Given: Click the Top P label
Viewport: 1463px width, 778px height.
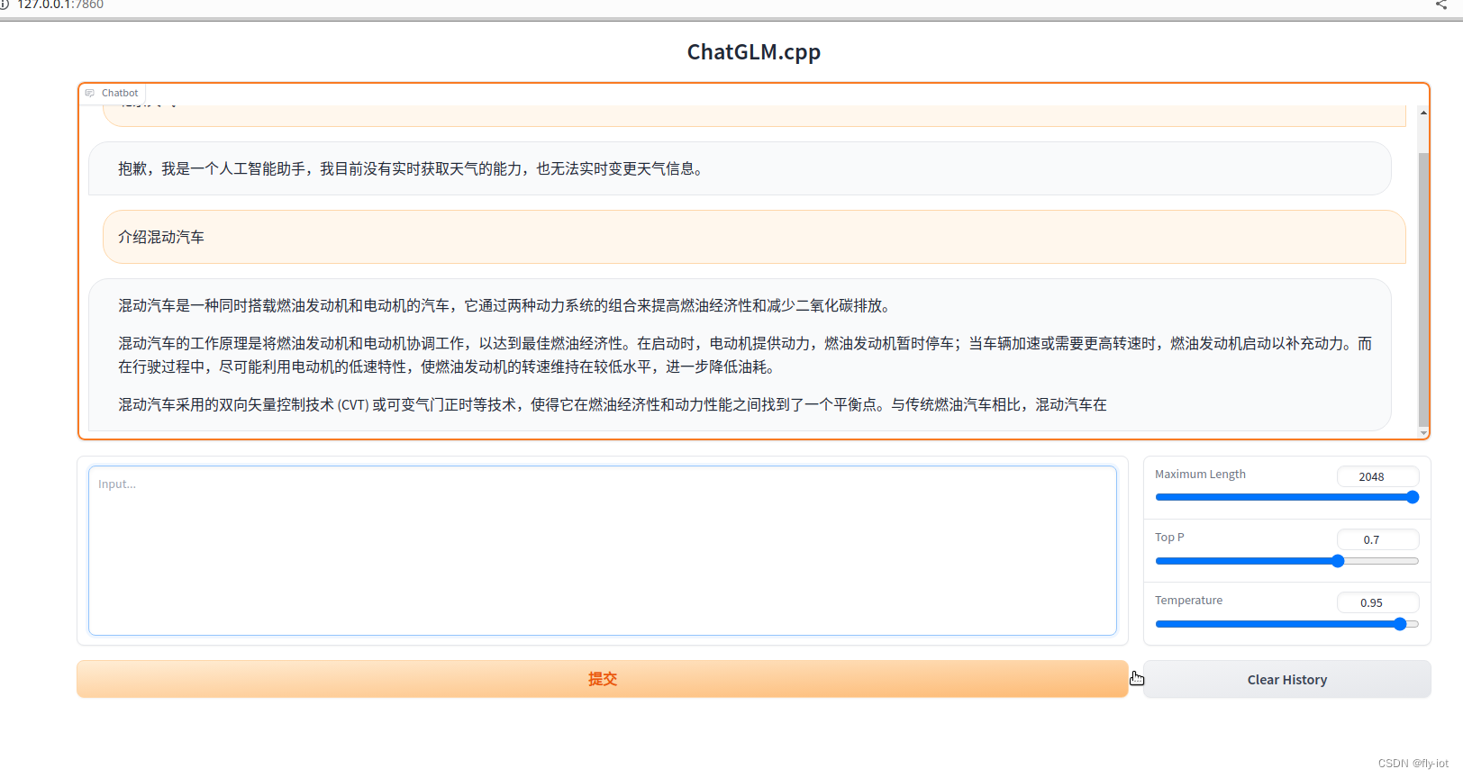Looking at the screenshot, I should pyautogui.click(x=1169, y=538).
